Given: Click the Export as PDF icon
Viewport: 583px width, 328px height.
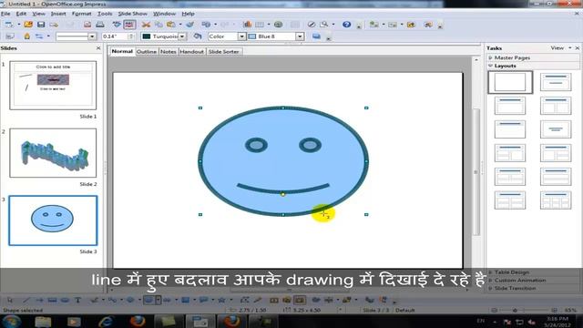Looking at the screenshot, I should (x=87, y=25).
